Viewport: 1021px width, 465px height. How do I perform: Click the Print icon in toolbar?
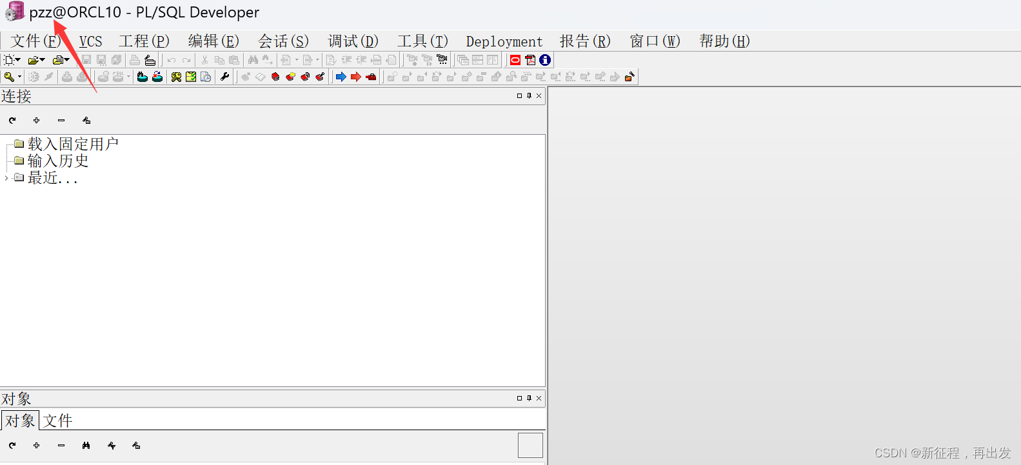(135, 60)
